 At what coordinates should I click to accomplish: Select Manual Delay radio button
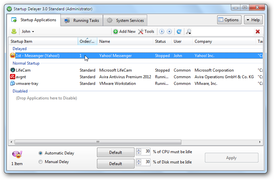pyautogui.click(x=41, y=162)
